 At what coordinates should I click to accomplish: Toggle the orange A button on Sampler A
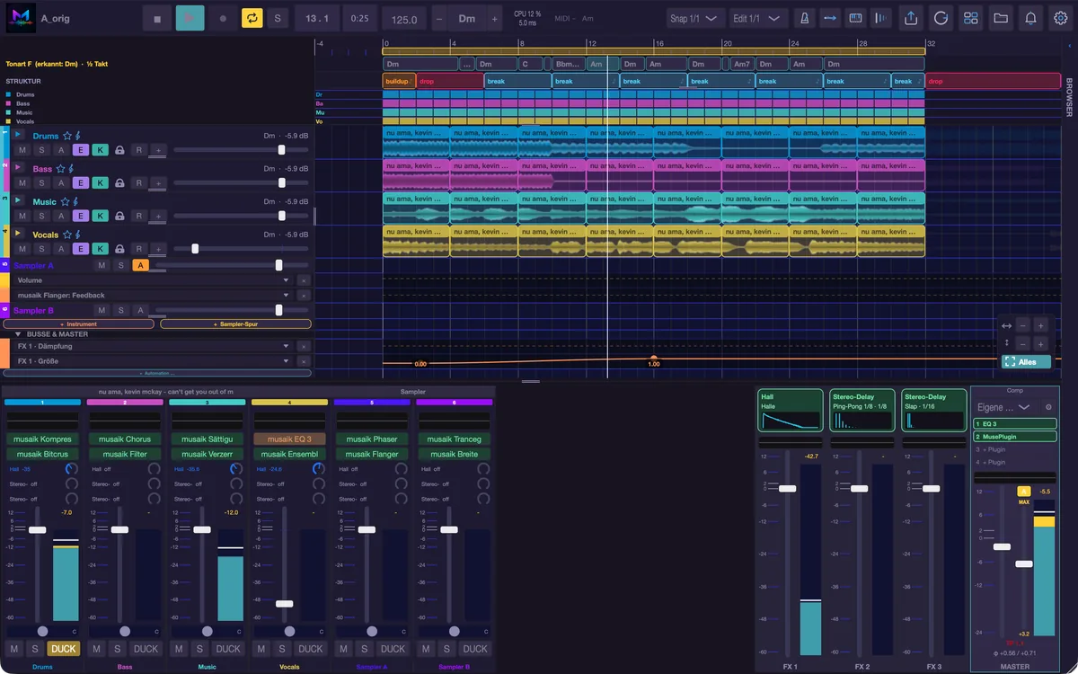[x=140, y=265]
